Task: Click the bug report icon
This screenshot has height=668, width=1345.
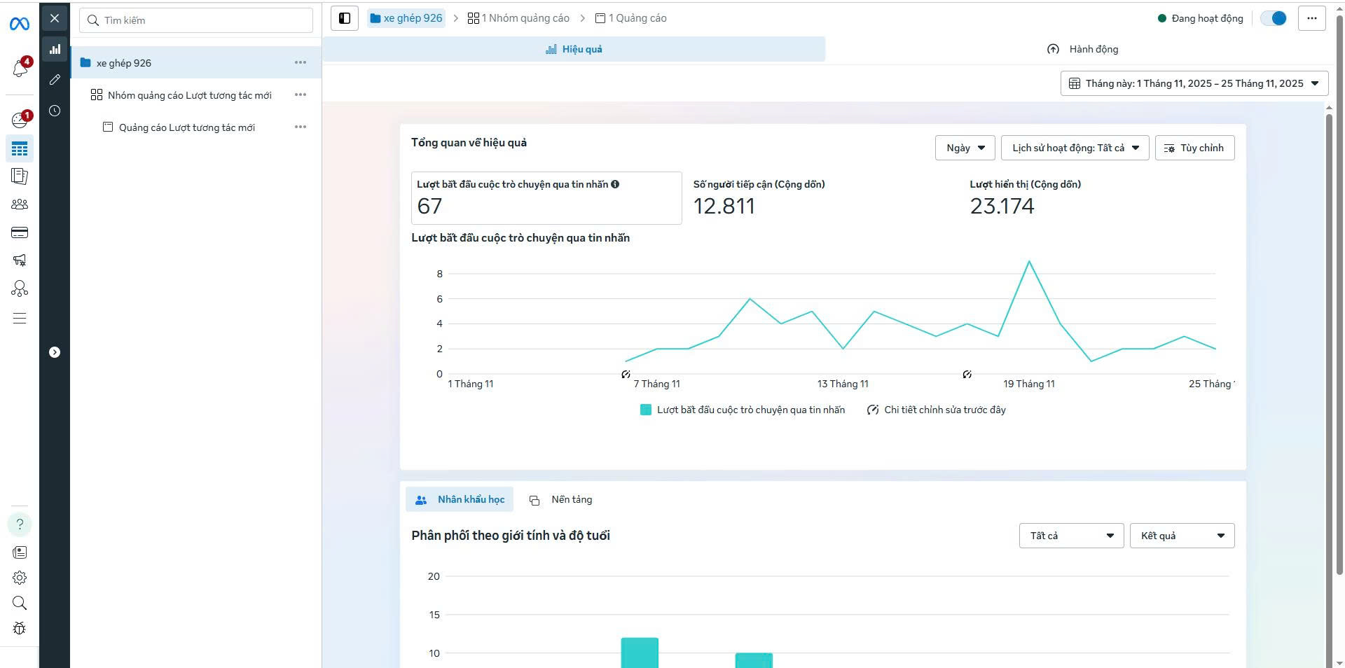Action: pos(20,628)
